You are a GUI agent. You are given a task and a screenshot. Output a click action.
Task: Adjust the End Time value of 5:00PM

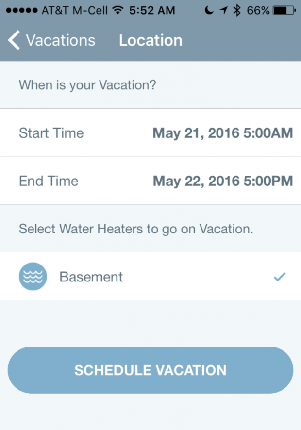coord(222,181)
